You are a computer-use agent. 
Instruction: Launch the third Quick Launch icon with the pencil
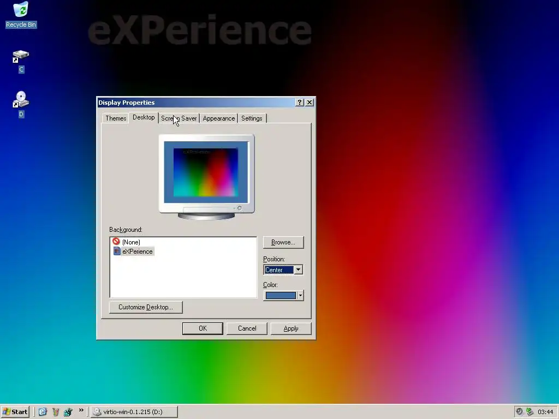(x=68, y=411)
